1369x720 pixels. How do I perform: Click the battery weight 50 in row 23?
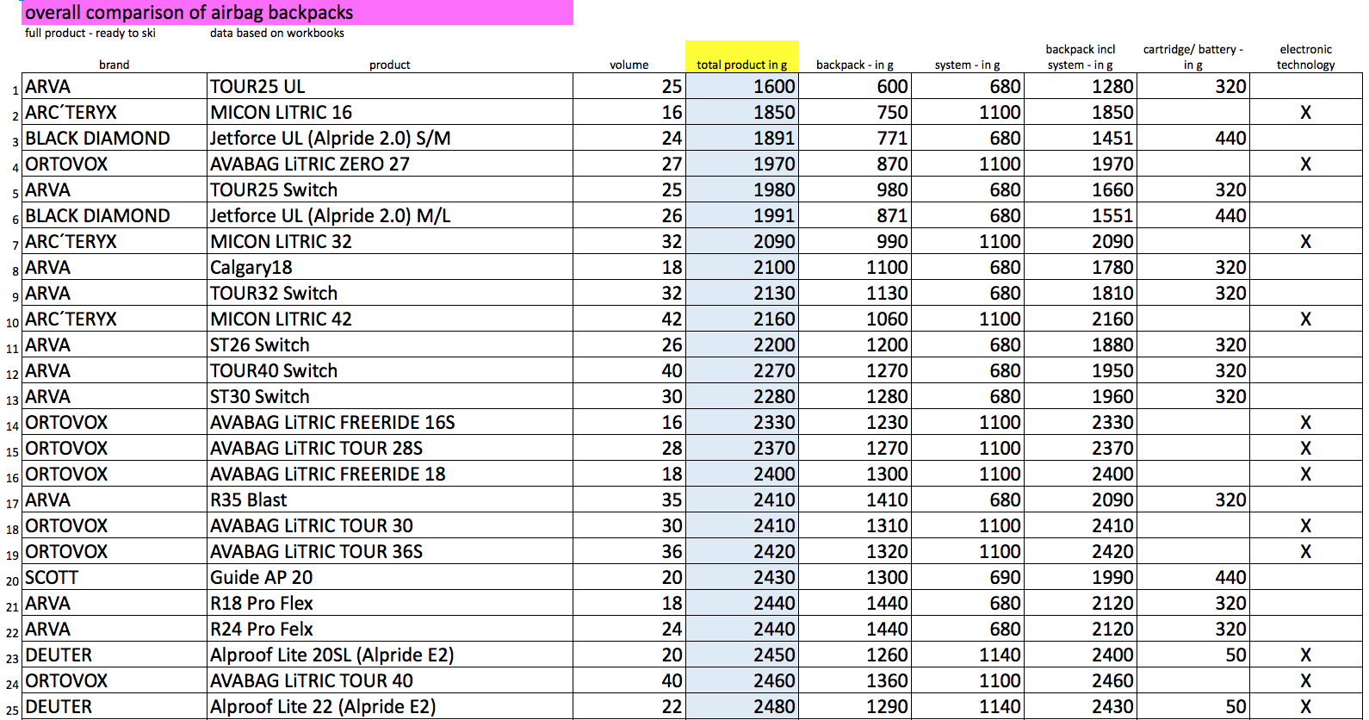1236,655
